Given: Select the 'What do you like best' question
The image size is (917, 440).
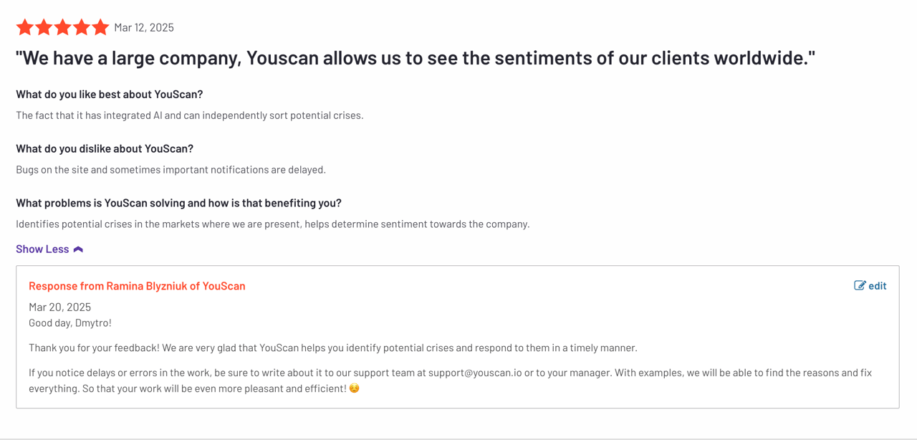Looking at the screenshot, I should pos(109,94).
